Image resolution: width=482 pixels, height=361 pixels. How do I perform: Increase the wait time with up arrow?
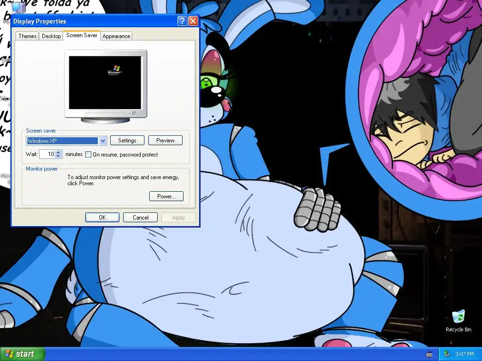tap(58, 152)
